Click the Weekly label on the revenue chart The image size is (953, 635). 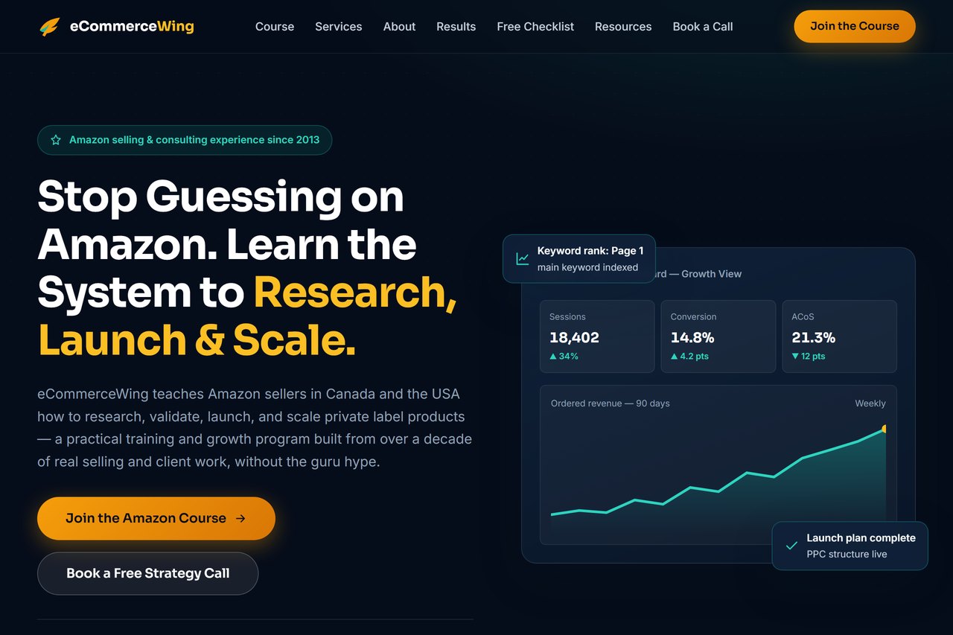(870, 403)
